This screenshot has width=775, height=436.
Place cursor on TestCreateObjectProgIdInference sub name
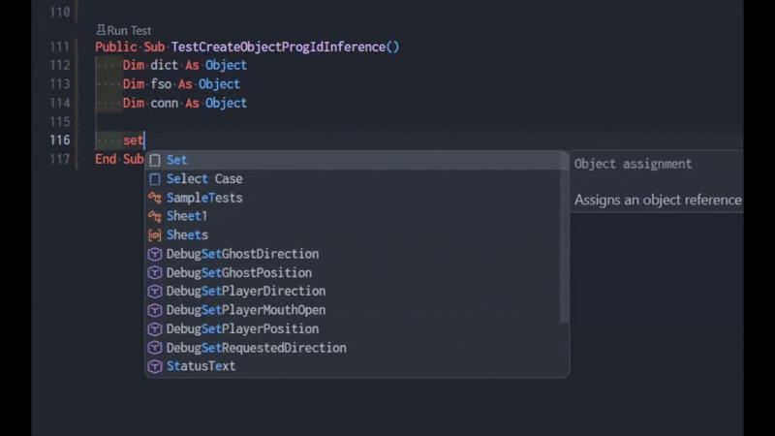278,47
